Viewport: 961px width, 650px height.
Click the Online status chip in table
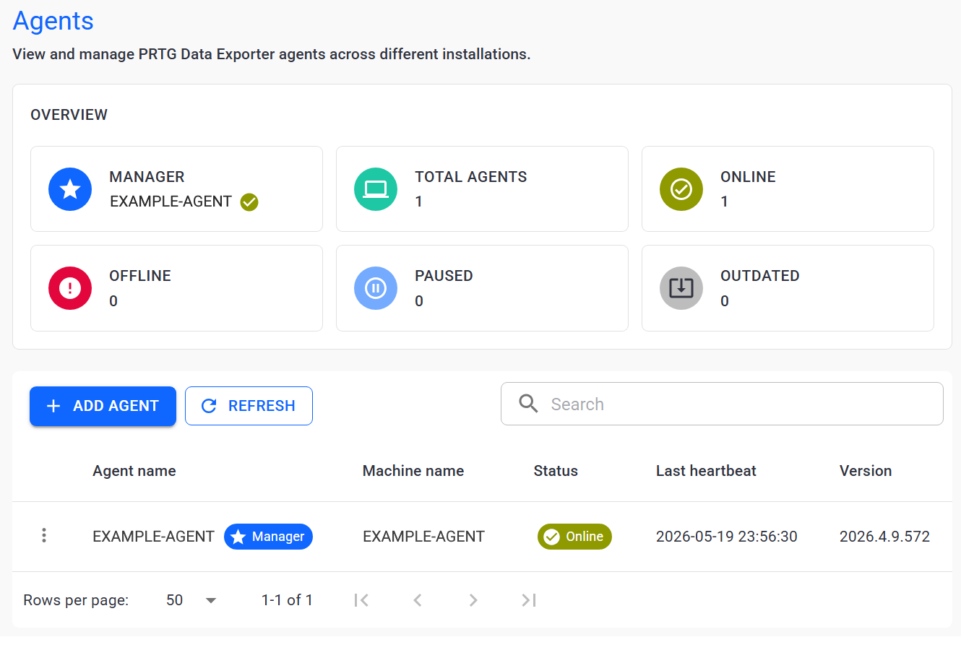click(x=574, y=537)
